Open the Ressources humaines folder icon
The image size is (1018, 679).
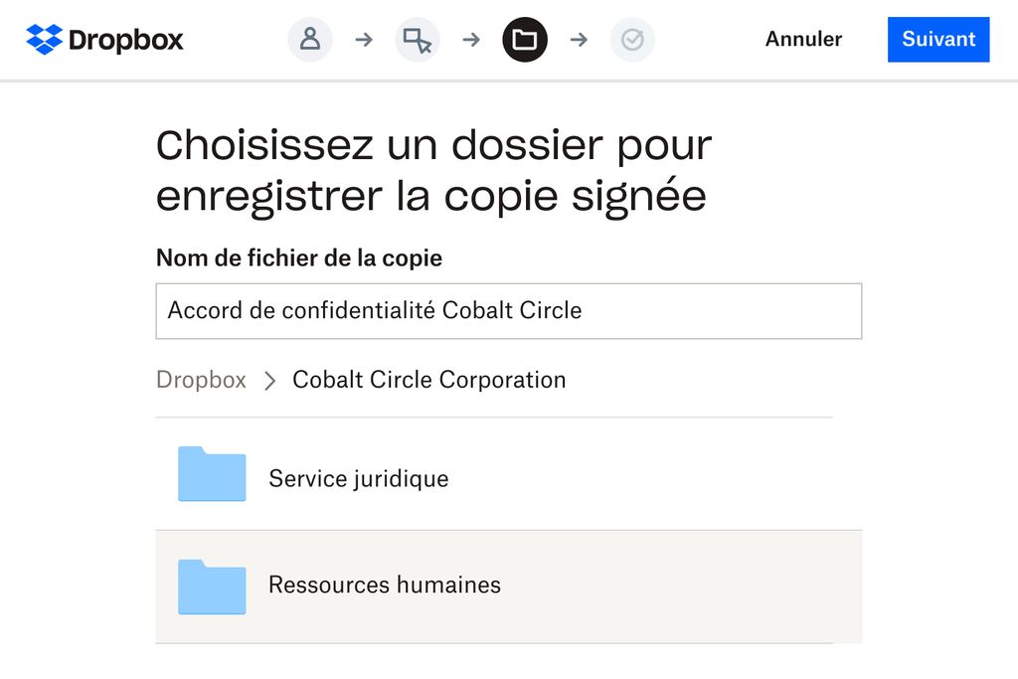[211, 587]
